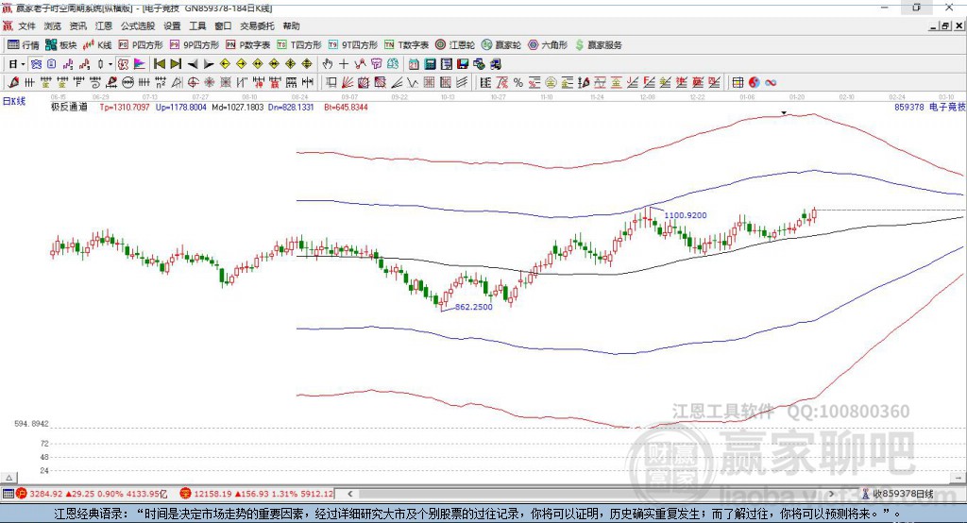
Task: Click the first yellow diamond navigation icon
Action: [x=225, y=64]
